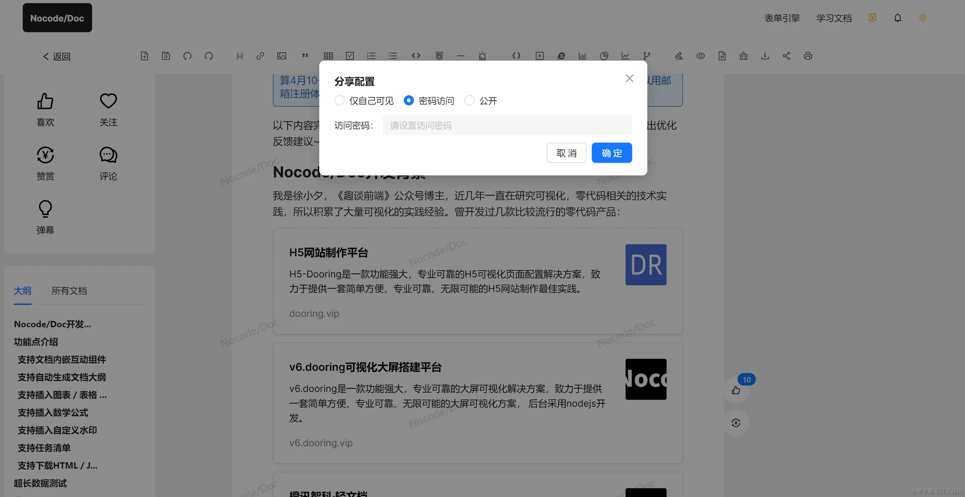This screenshot has width=965, height=497.
Task: Click the floating thumbs-up button with 10 badge
Action: click(x=736, y=390)
